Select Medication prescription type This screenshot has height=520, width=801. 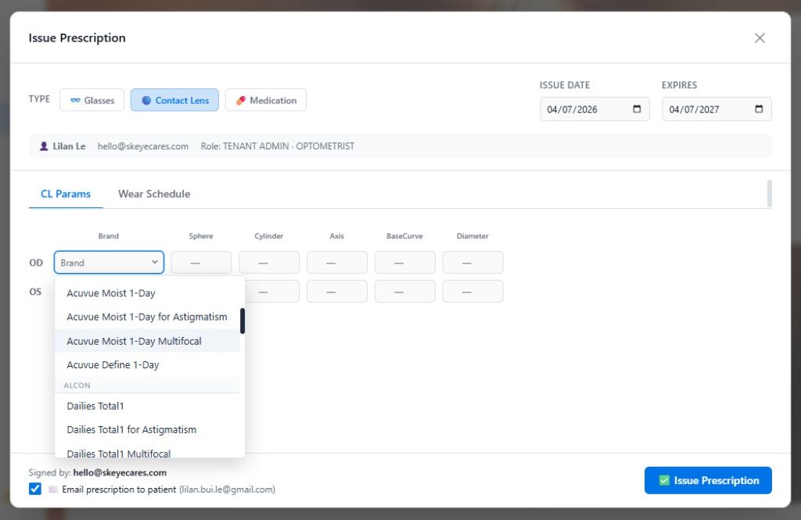click(266, 100)
